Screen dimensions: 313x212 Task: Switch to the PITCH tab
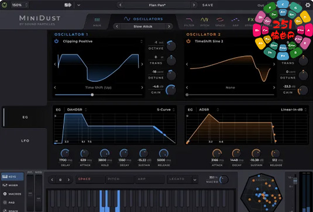point(205,22)
